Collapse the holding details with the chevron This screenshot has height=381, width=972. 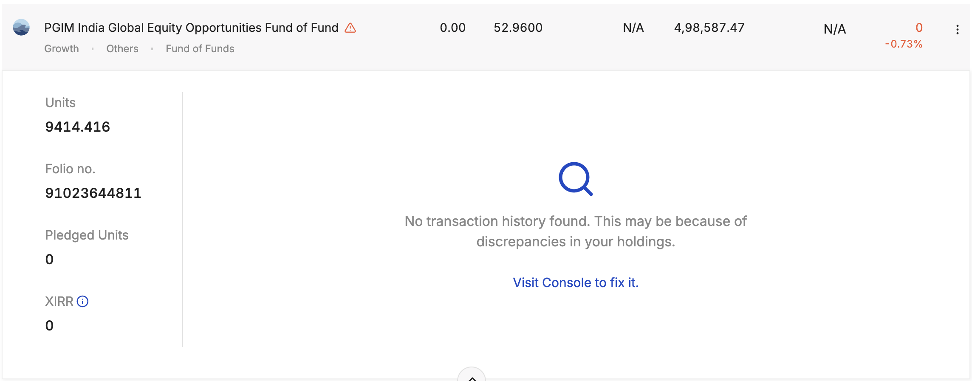coord(472,376)
